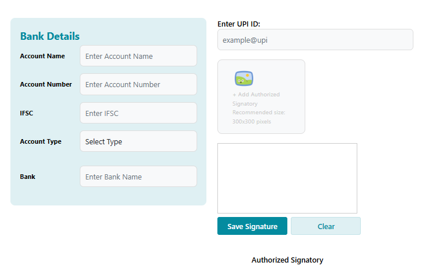The width and height of the screenshot is (429, 277).
Task: Click the 'Enter UPI ID:' label
Action: 239,24
